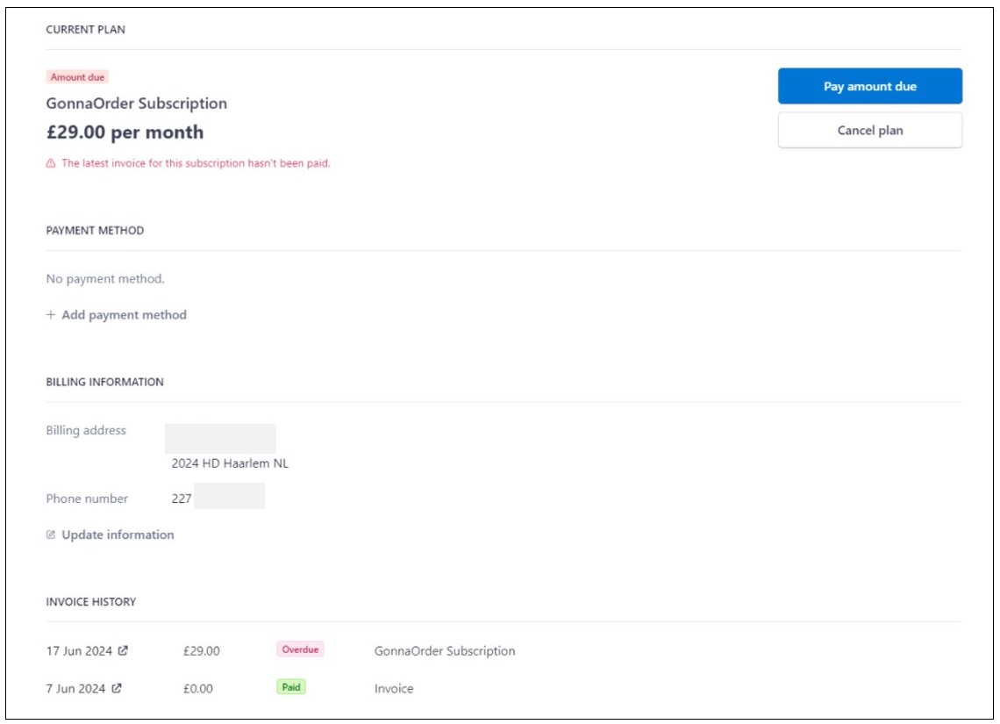Select the No payment method text
The width and height of the screenshot is (1000, 724).
pyautogui.click(x=105, y=279)
